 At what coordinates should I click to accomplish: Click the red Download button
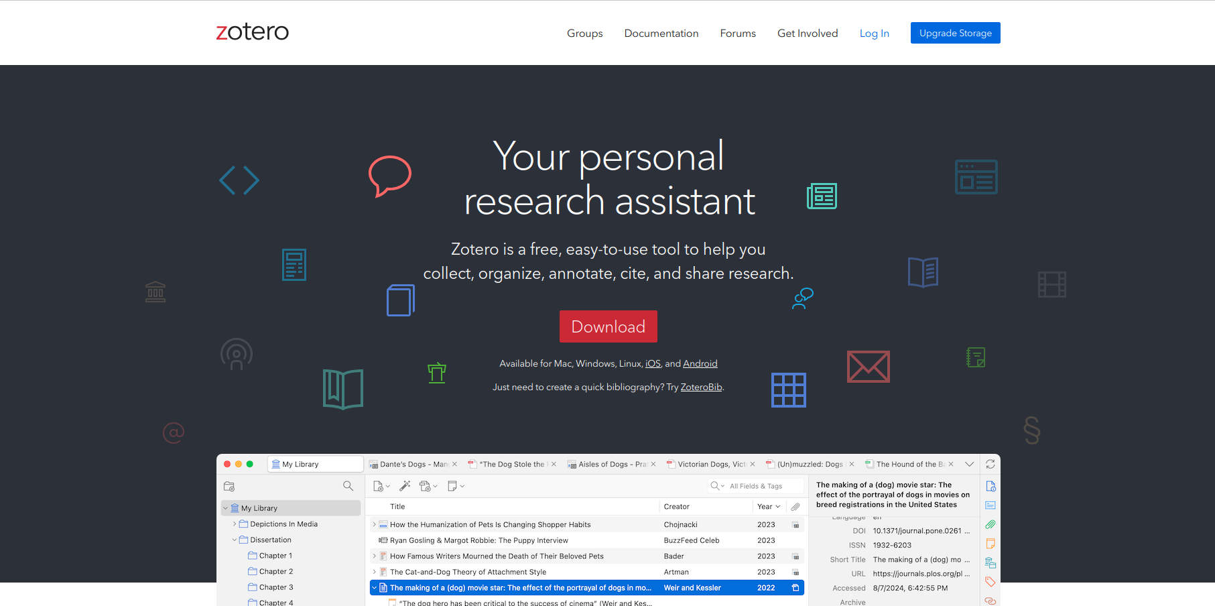(608, 326)
